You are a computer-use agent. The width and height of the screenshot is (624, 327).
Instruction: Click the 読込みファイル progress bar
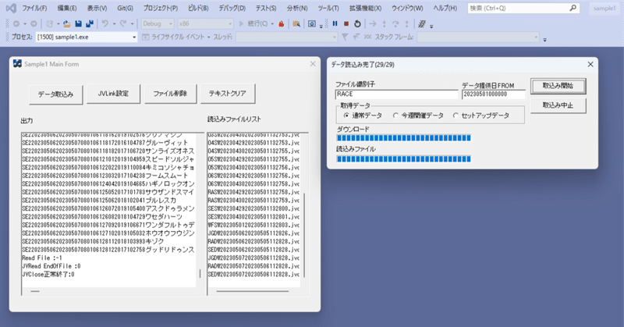pos(403,159)
